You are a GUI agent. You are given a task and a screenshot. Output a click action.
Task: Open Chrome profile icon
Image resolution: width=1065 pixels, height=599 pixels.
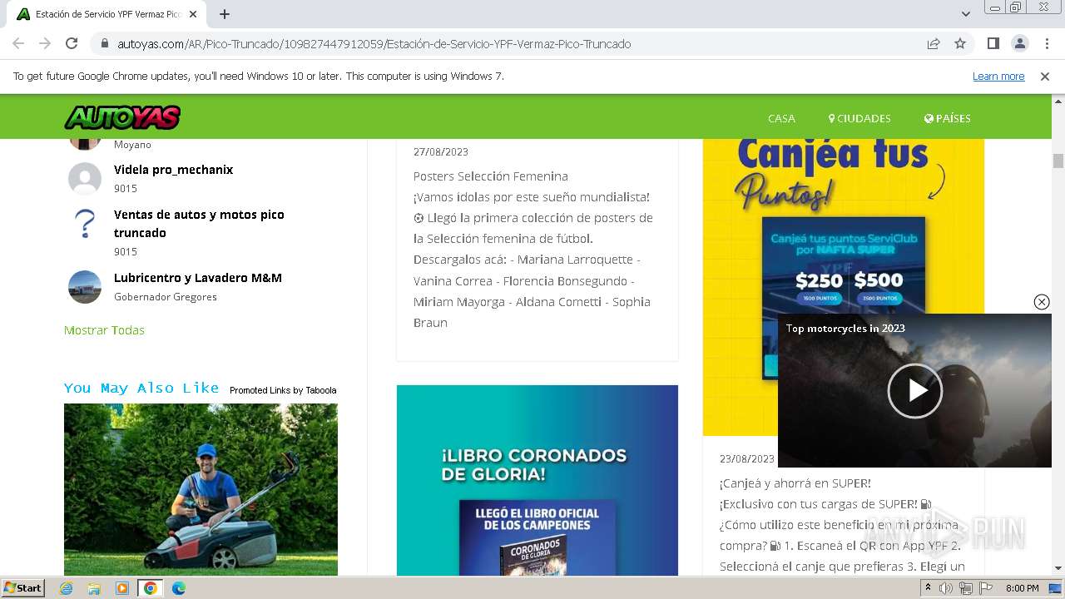pos(1019,43)
